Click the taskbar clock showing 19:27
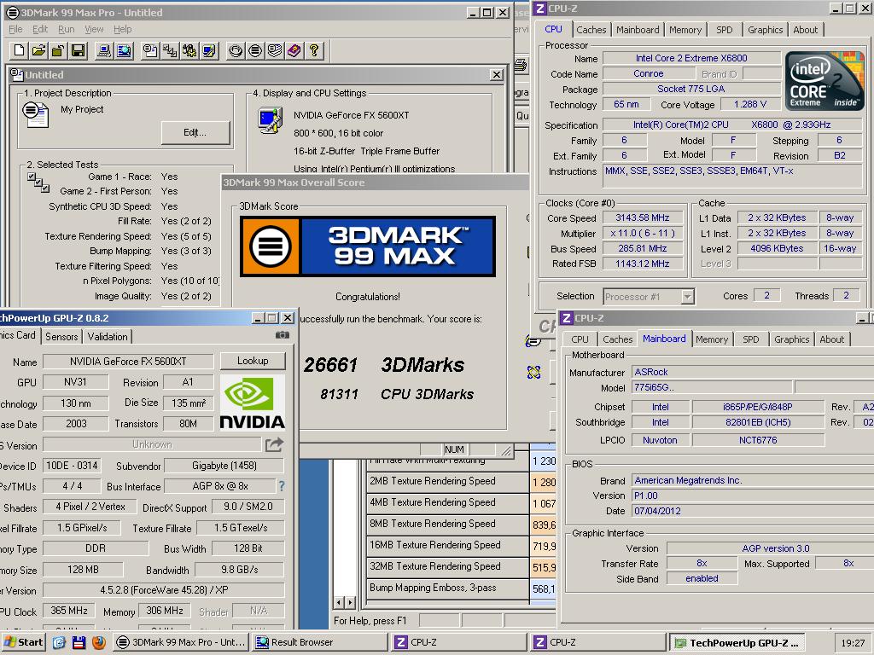The image size is (874, 655). click(x=853, y=643)
